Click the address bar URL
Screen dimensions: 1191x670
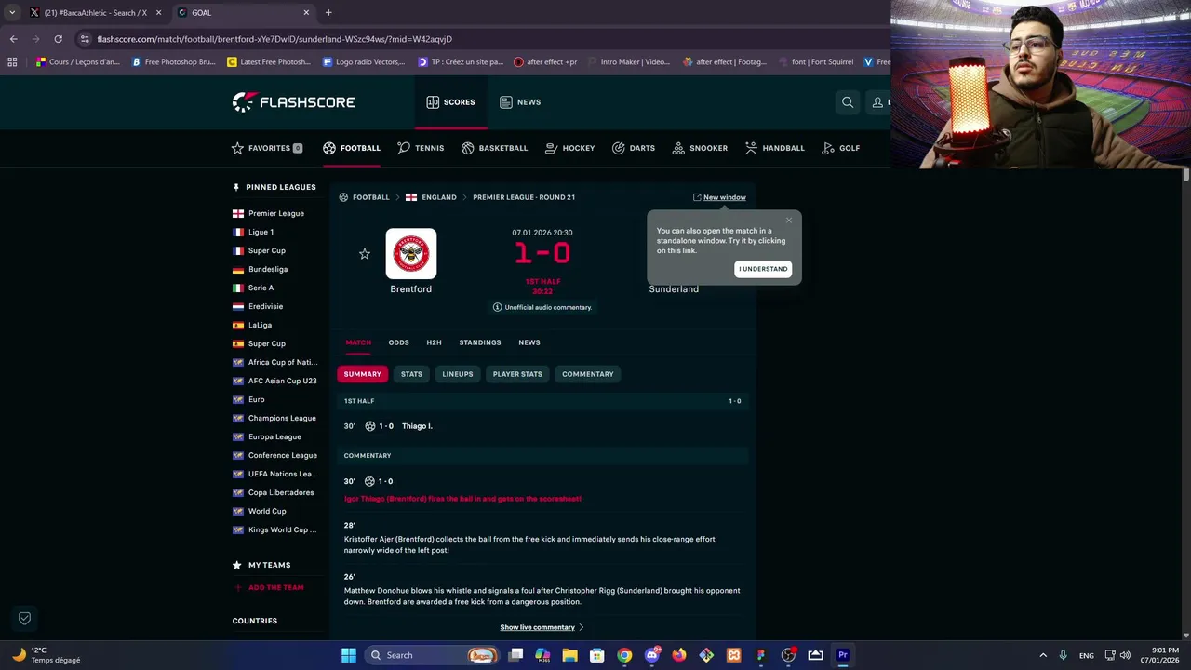tap(274, 39)
